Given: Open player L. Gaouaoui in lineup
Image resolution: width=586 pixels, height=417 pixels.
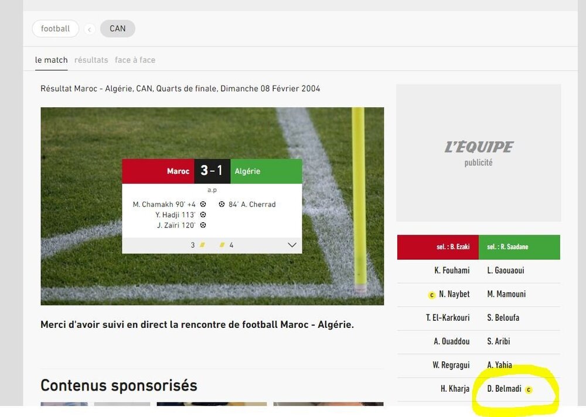Looking at the screenshot, I should coord(506,270).
